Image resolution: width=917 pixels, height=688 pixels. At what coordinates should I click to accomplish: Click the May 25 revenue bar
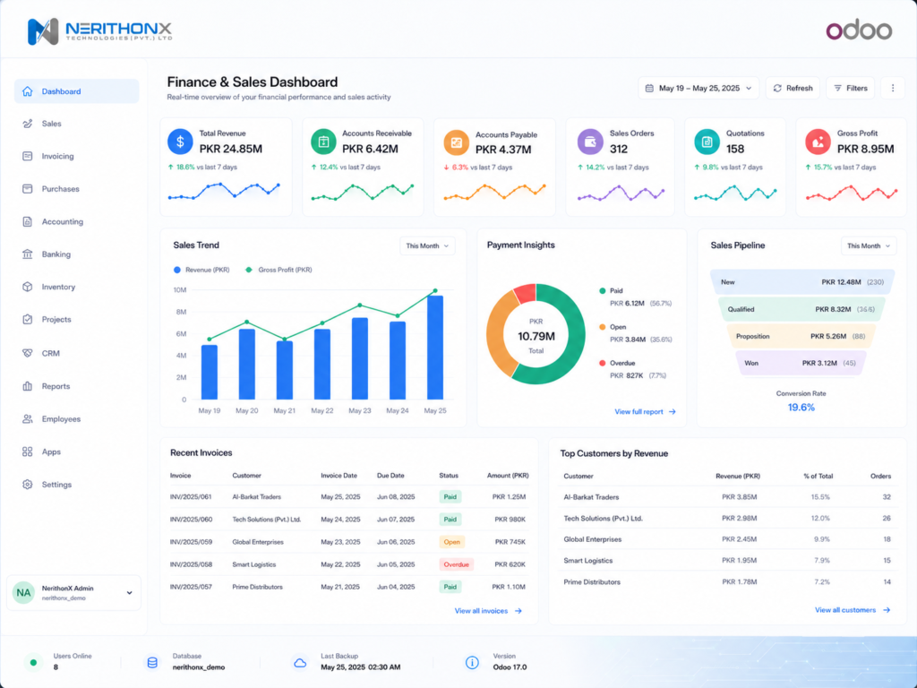435,348
